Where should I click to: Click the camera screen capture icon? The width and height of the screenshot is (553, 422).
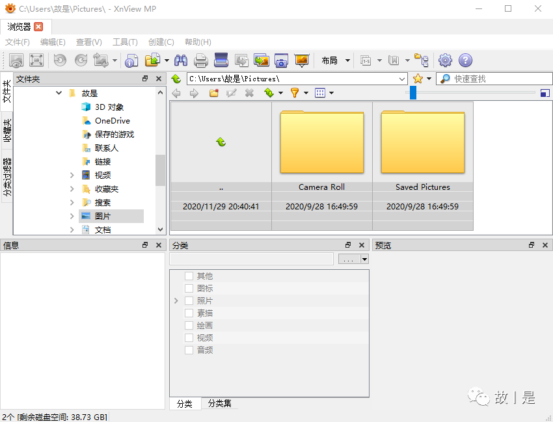point(281,60)
